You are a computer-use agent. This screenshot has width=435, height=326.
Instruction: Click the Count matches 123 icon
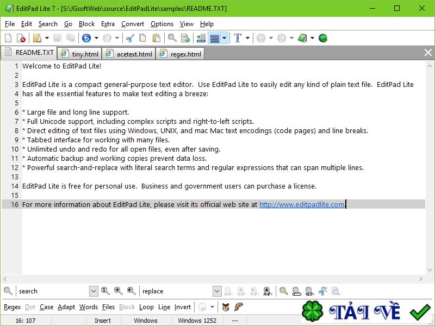(x=309, y=291)
